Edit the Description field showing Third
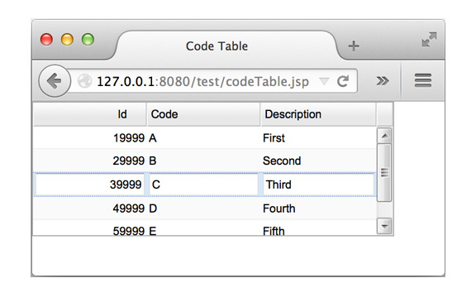476x307 pixels. pos(318,185)
